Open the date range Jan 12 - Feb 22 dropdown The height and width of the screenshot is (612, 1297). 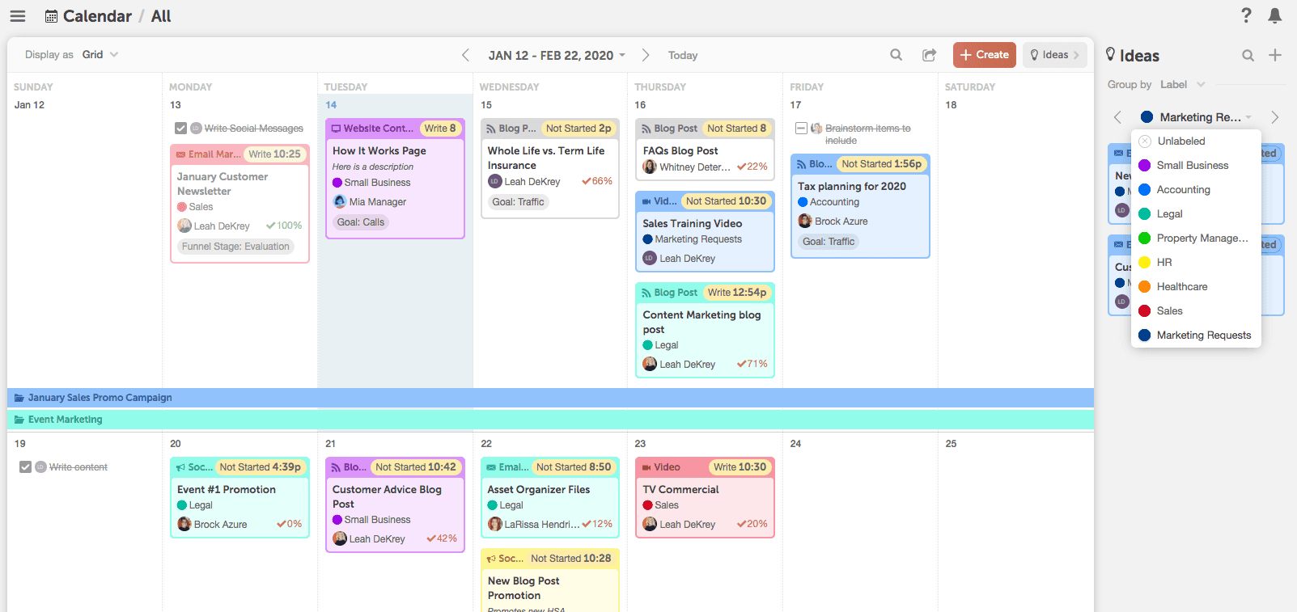click(557, 55)
